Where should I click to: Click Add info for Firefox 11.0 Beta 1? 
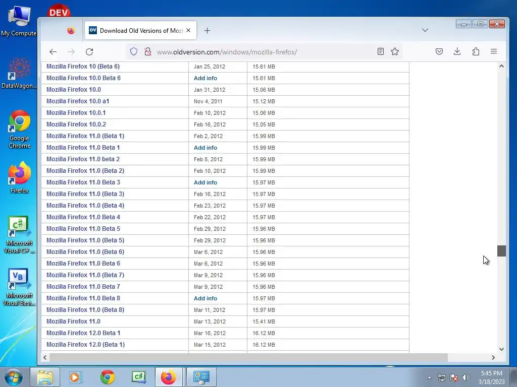(x=205, y=148)
